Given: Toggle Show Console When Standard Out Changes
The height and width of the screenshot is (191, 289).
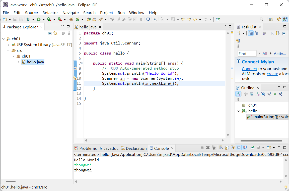Looking at the screenshot, I should [239, 148].
